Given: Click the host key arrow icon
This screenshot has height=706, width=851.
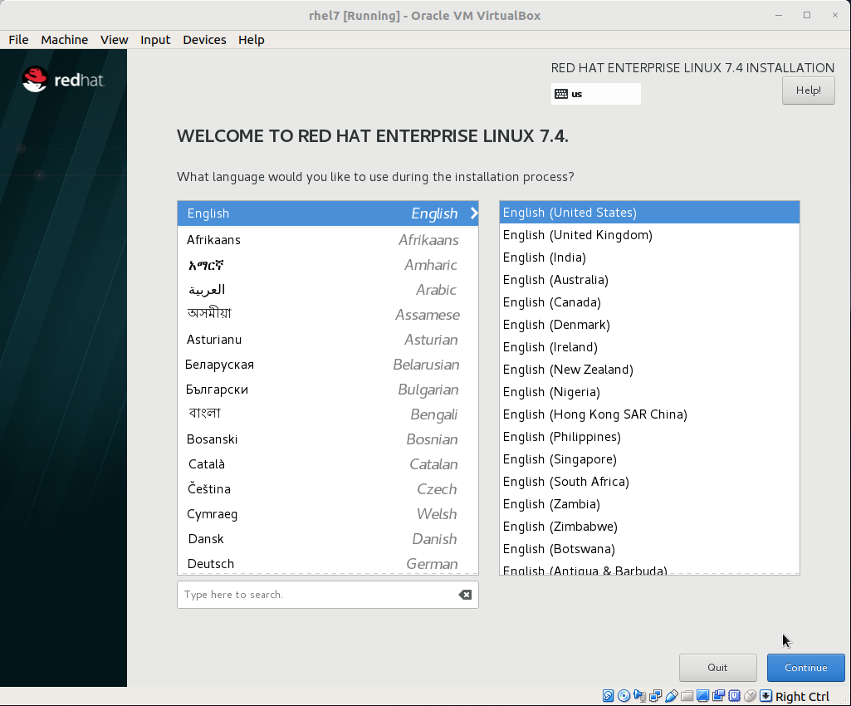Looking at the screenshot, I should [x=765, y=696].
